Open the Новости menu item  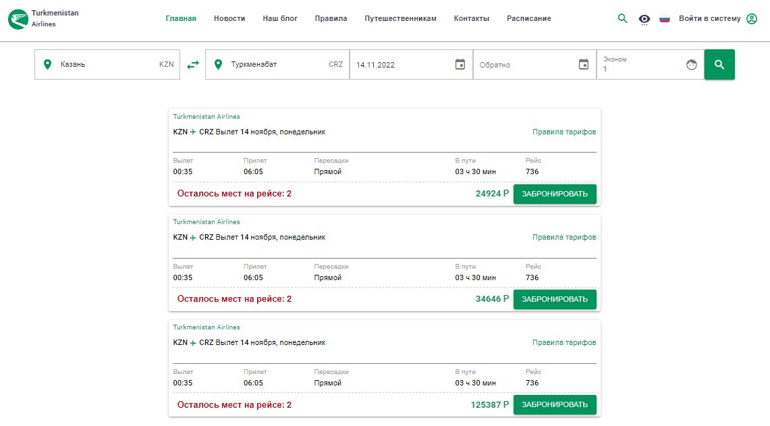pos(229,19)
